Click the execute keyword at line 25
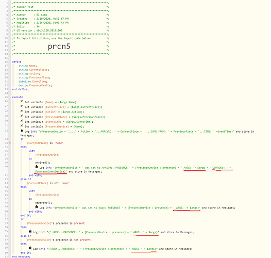 [x=18, y=97]
